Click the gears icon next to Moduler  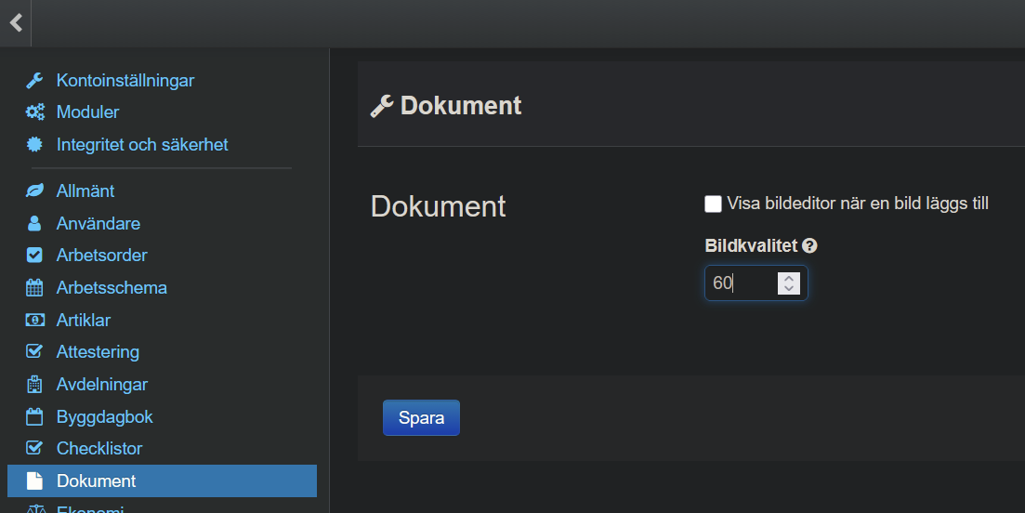pos(34,112)
